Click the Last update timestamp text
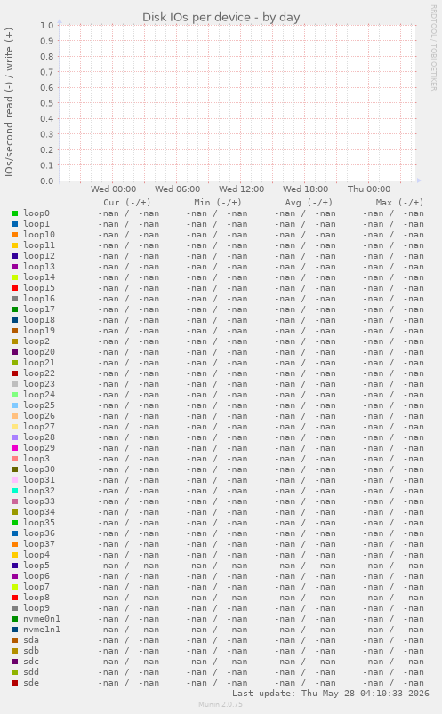This screenshot has height=714, width=442. point(331,694)
